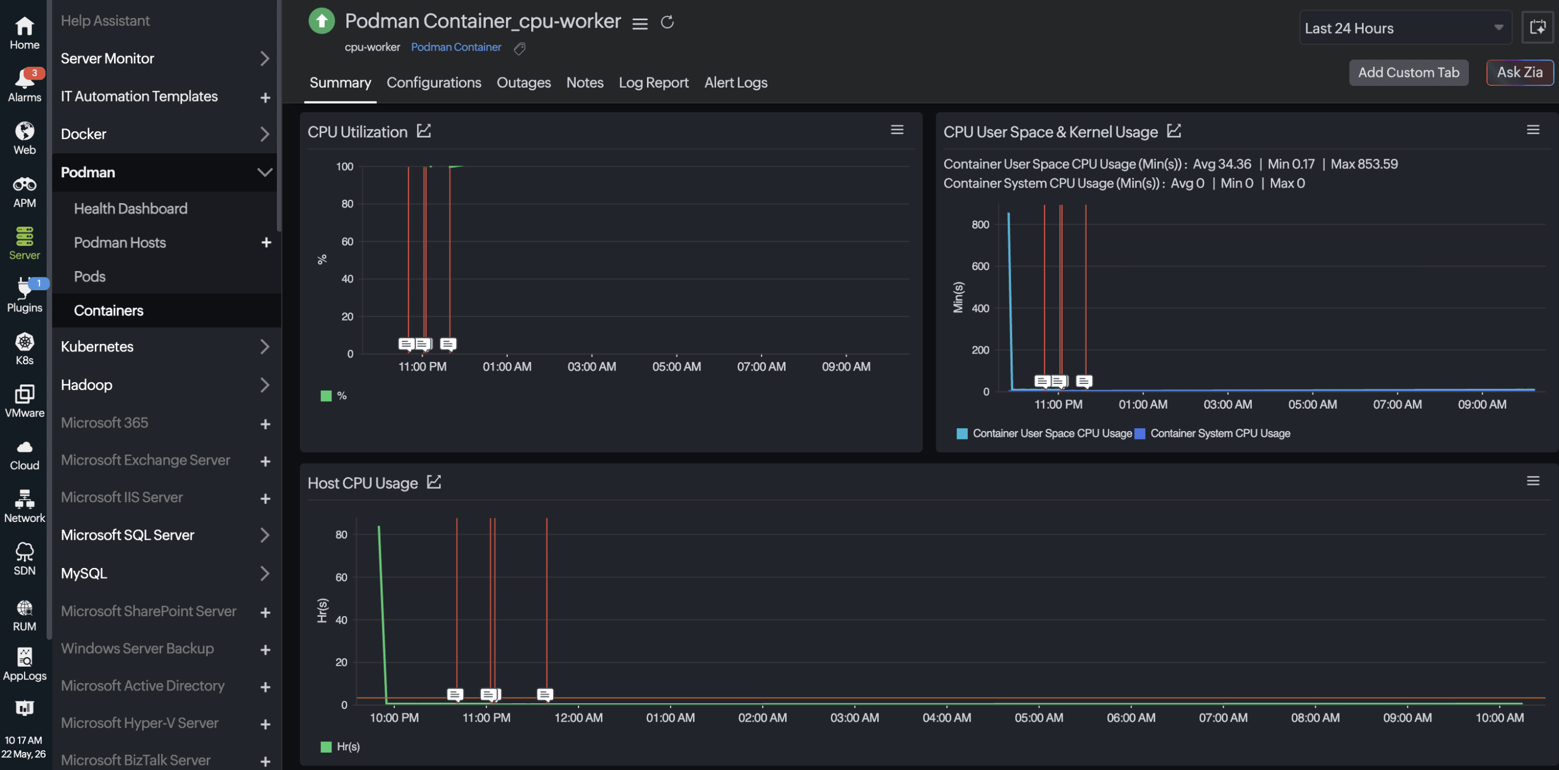
Task: Open the monitor hamburger menu beside title
Action: click(x=640, y=23)
